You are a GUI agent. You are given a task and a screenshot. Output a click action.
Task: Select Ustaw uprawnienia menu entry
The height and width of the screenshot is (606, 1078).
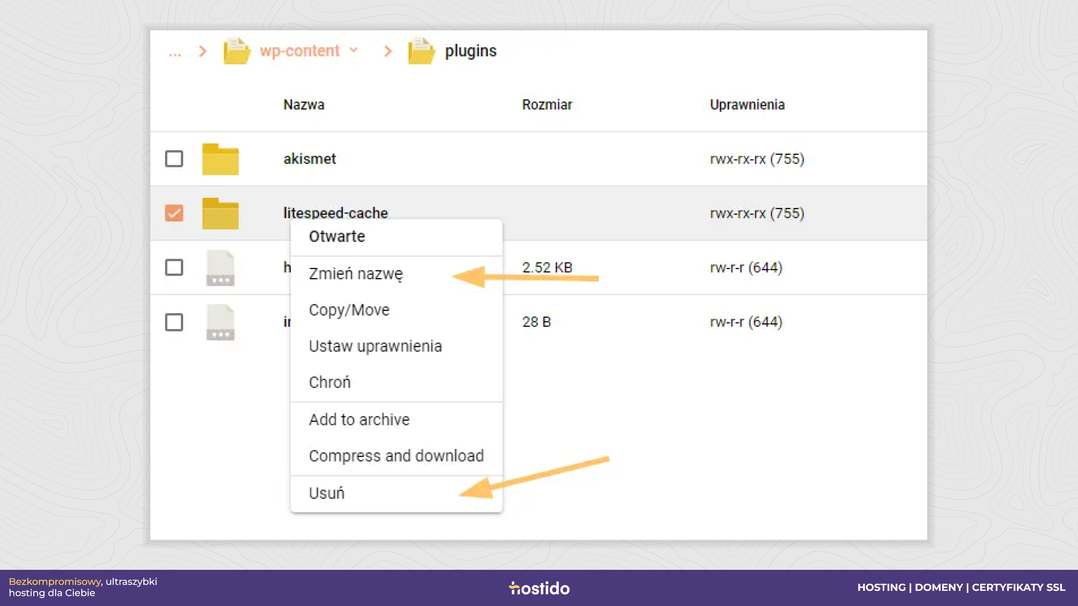coord(375,346)
